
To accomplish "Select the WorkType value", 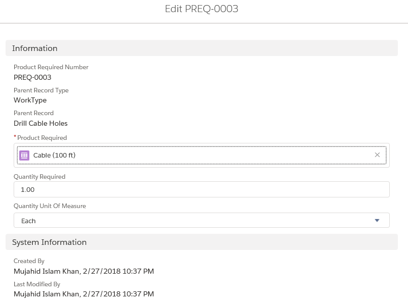I will pos(30,100).
